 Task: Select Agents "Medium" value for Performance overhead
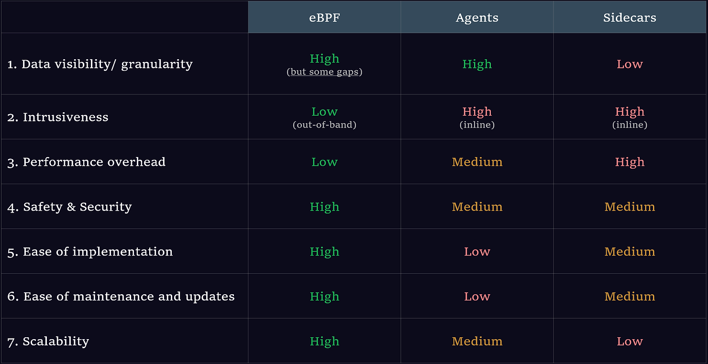click(477, 162)
